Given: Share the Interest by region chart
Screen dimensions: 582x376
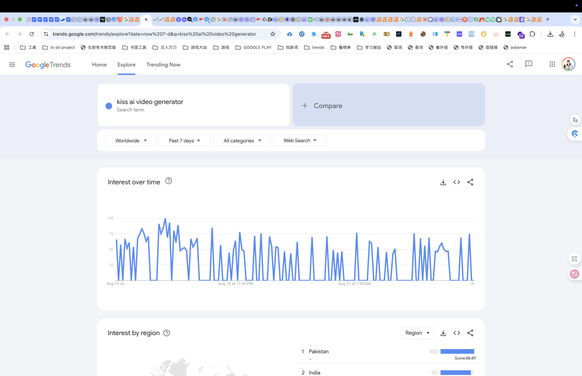Looking at the screenshot, I should pos(470,333).
